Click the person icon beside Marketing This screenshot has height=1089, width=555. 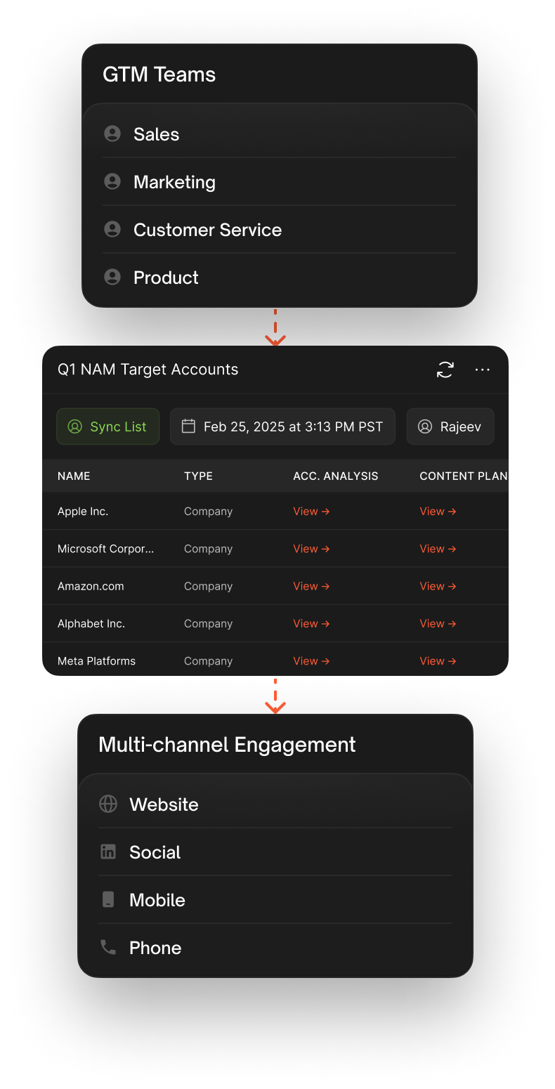[x=112, y=181]
